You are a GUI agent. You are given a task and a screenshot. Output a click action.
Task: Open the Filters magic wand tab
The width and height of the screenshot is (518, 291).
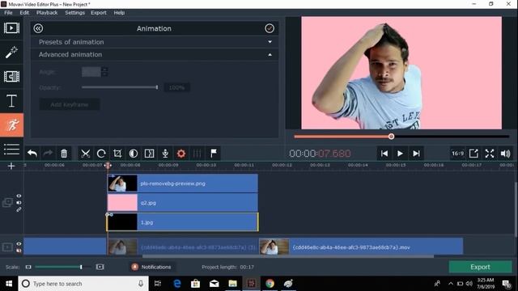tap(11, 52)
